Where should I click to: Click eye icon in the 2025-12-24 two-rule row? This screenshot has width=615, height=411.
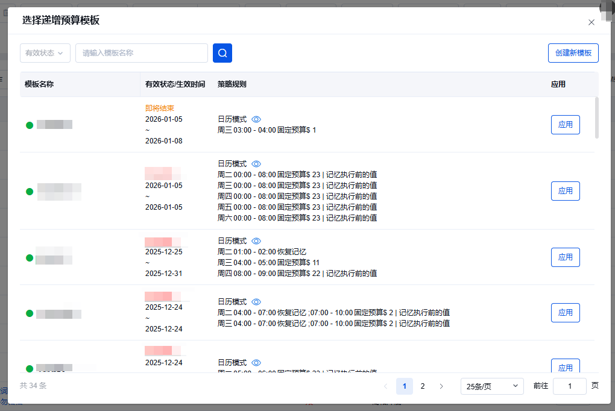click(256, 302)
